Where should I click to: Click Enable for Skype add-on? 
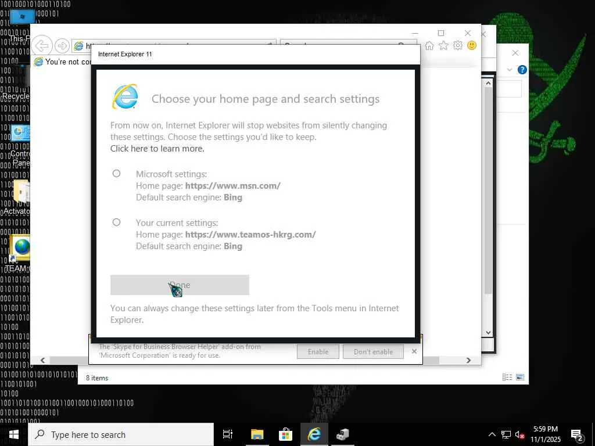click(x=318, y=351)
